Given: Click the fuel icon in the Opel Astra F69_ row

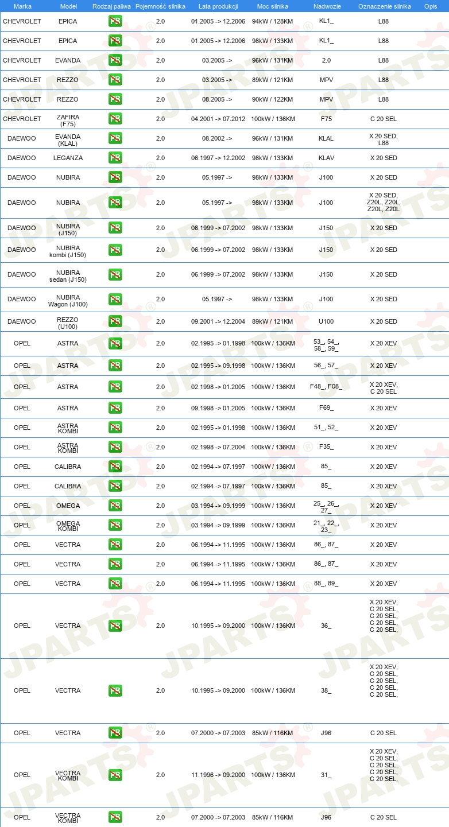Looking at the screenshot, I should click(115, 408).
